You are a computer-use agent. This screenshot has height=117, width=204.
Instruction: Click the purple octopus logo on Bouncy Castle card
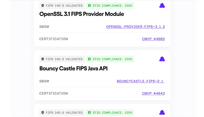162,59
